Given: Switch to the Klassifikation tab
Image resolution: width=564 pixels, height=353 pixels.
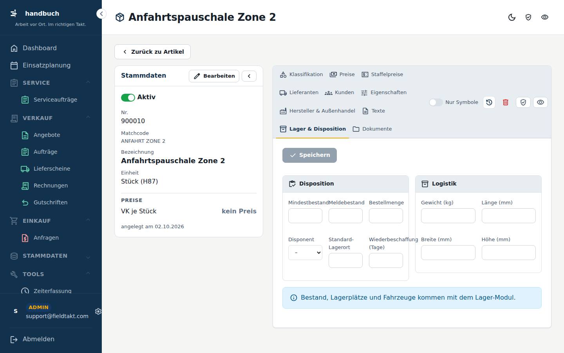Looking at the screenshot, I should (x=301, y=75).
